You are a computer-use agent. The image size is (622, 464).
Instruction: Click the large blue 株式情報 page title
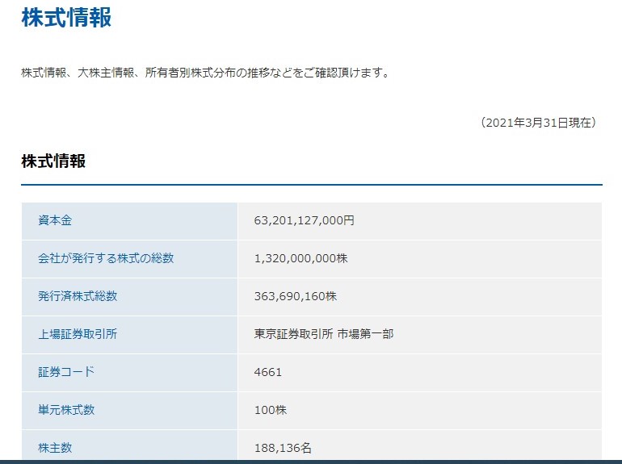[66, 18]
